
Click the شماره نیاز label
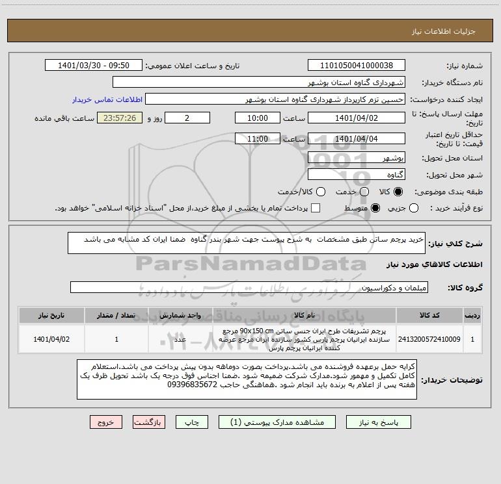point(465,66)
